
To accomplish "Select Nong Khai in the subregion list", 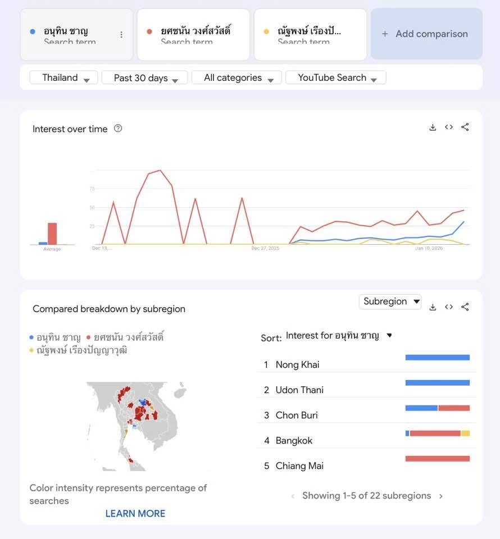I will point(297,365).
